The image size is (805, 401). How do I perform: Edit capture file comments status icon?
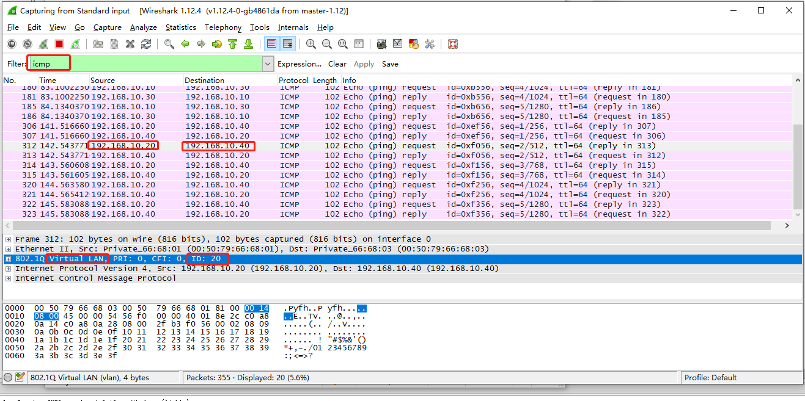tap(20, 377)
